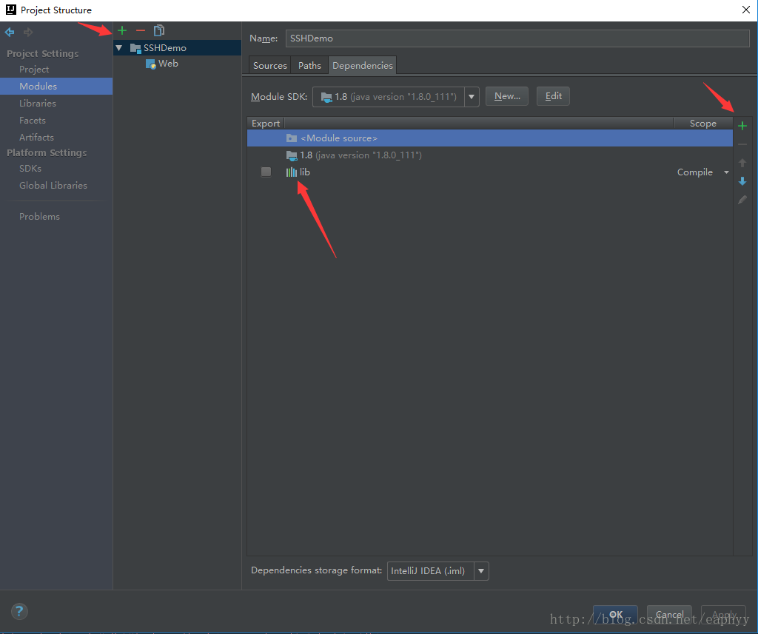This screenshot has width=758, height=634.
Task: Edit dependency pencil icon
Action: (742, 200)
